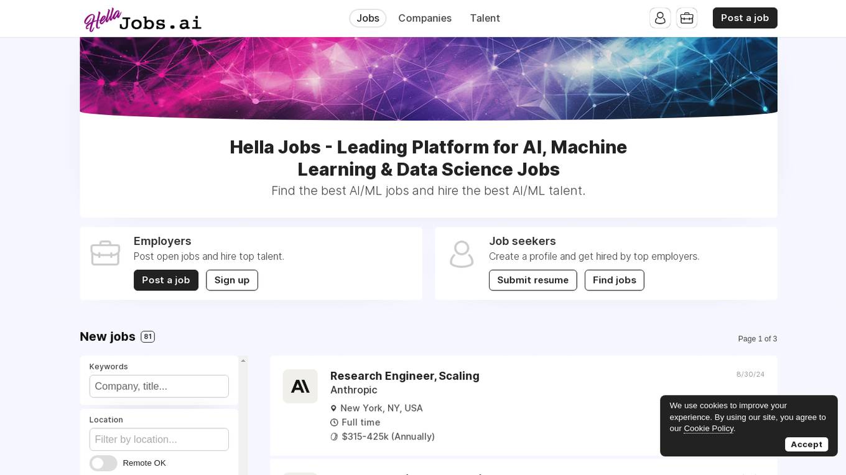This screenshot has width=846, height=475.
Task: Click Post a job in the header
Action: click(745, 18)
